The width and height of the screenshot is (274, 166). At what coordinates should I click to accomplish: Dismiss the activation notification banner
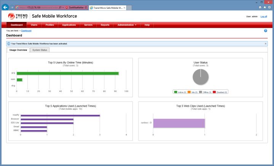click(266, 44)
